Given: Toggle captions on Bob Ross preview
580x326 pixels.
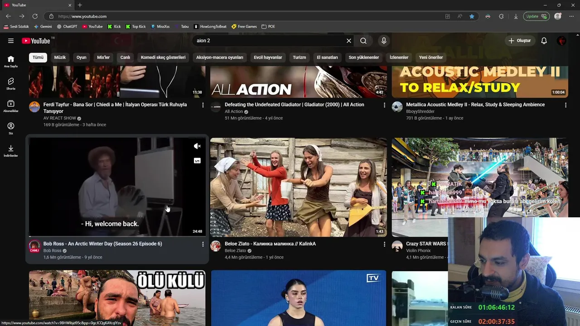Looking at the screenshot, I should (197, 161).
